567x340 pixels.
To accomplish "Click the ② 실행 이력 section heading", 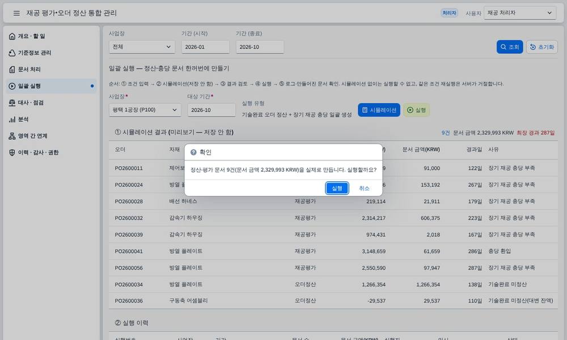I will click(132, 323).
